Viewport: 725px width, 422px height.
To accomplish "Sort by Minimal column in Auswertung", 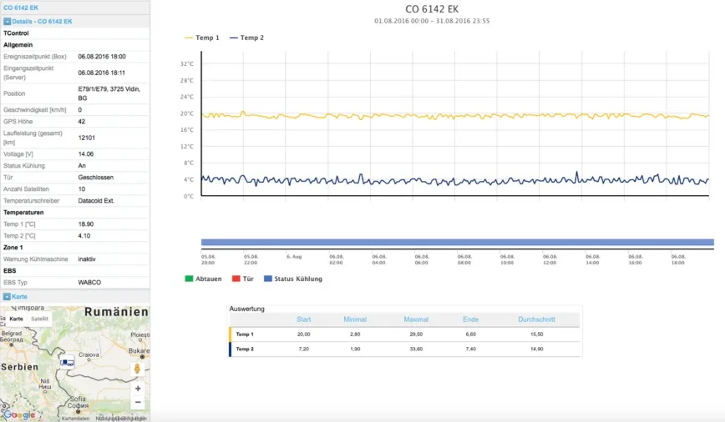I will (355, 319).
